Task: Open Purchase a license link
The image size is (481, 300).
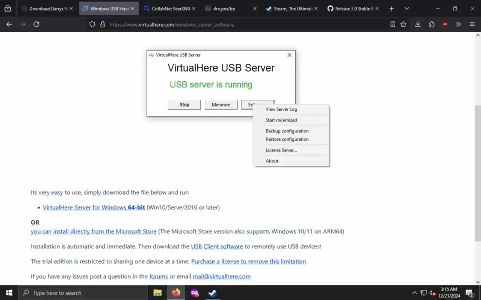Action: [248, 261]
